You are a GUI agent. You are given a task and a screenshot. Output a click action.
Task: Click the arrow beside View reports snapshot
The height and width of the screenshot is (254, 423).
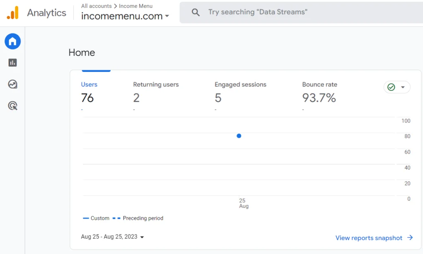pos(410,237)
